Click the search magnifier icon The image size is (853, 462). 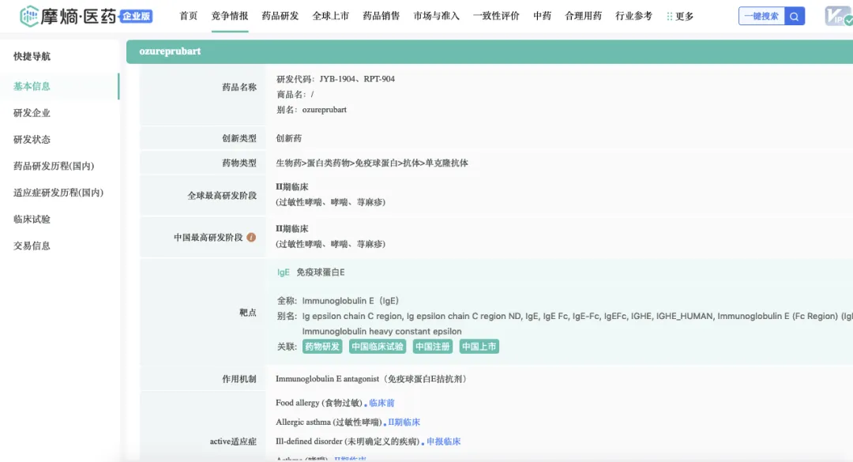coord(795,16)
